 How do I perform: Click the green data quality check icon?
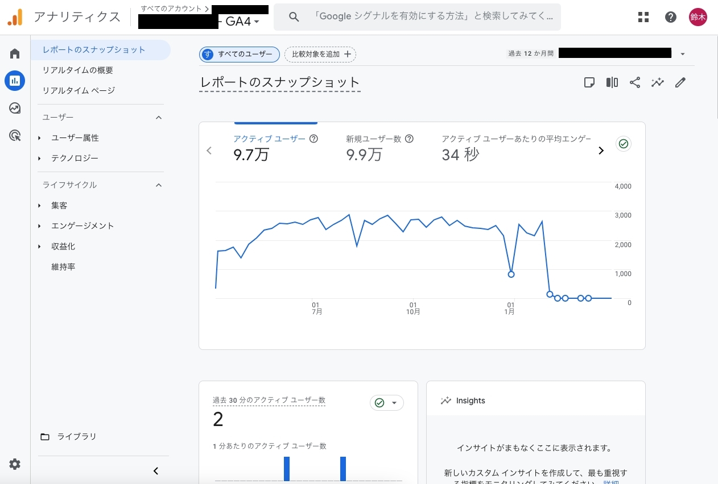coord(624,144)
